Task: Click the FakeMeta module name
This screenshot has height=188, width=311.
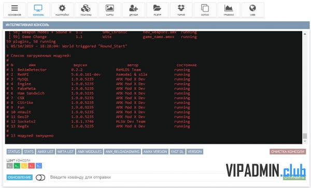Action: 26,89
